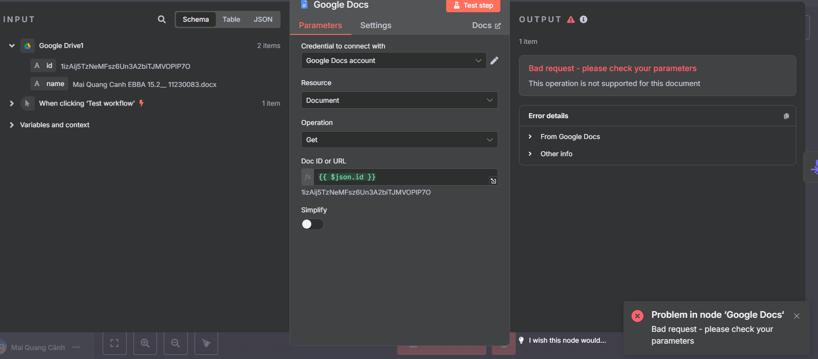Run the Test step button
Screen dimensions: 818x359
pyautogui.click(x=473, y=5)
